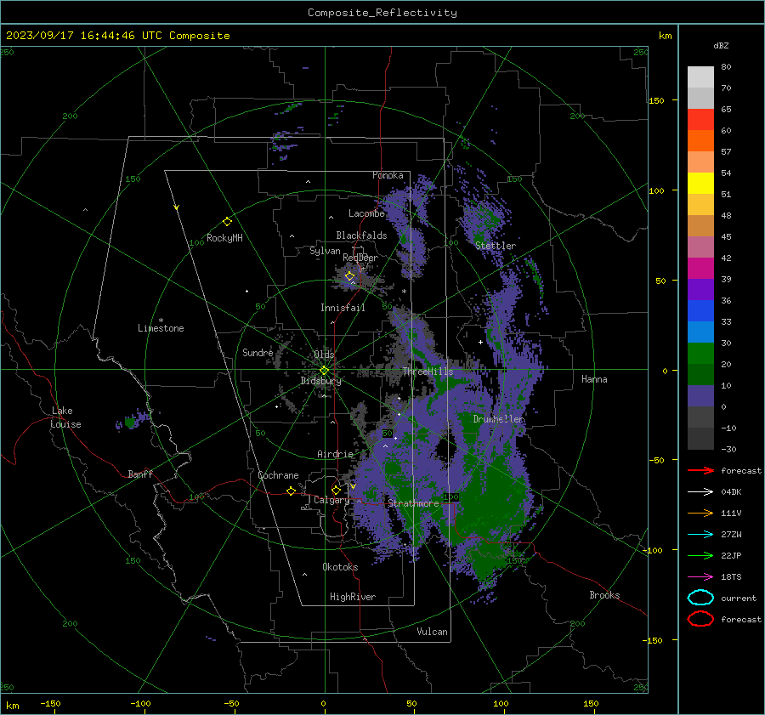
Task: Select the 80 dBZ light gray swatch
Action: [700, 77]
